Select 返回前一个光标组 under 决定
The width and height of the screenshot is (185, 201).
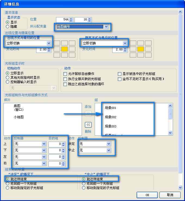(x=7, y=184)
